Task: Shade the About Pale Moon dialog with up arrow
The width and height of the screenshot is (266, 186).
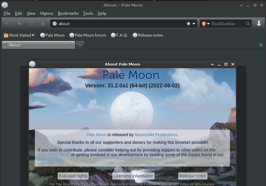Action: click(212, 64)
